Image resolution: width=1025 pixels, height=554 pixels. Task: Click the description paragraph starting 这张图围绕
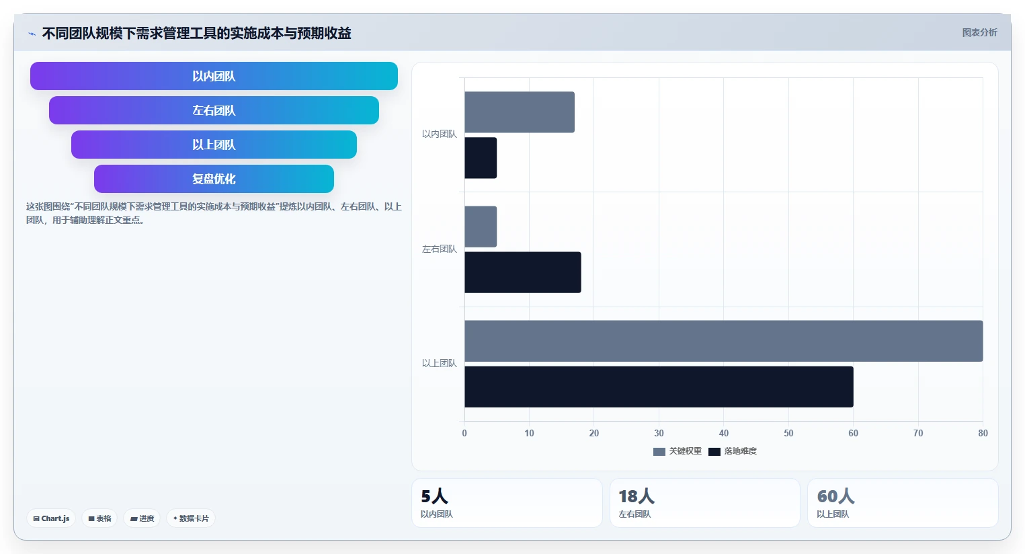click(214, 213)
